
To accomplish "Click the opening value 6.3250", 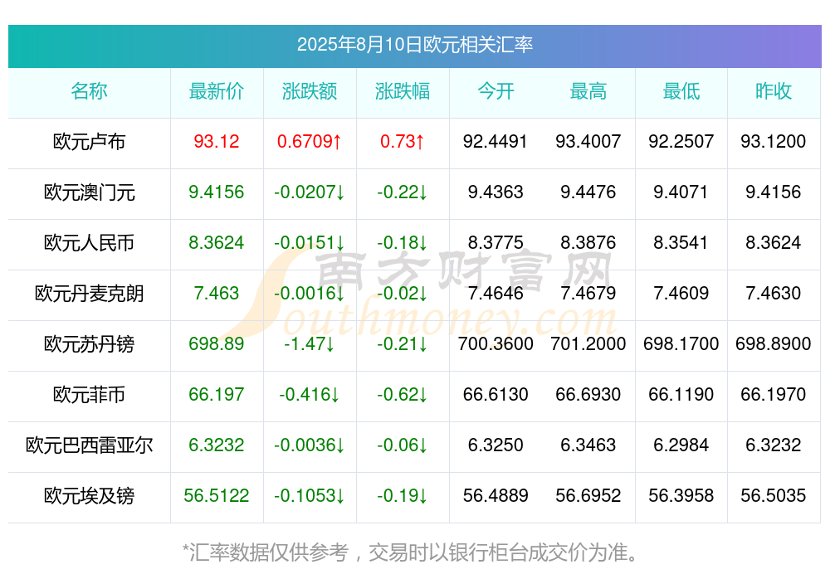I will tap(496, 445).
